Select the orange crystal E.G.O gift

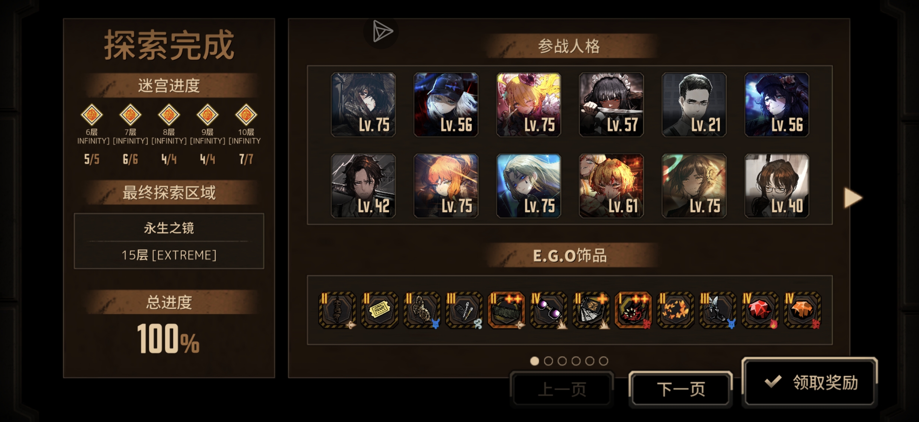click(x=802, y=310)
